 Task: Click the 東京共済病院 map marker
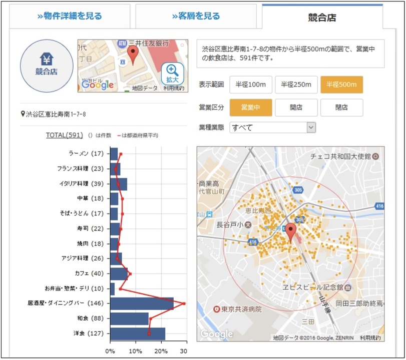tap(216, 309)
